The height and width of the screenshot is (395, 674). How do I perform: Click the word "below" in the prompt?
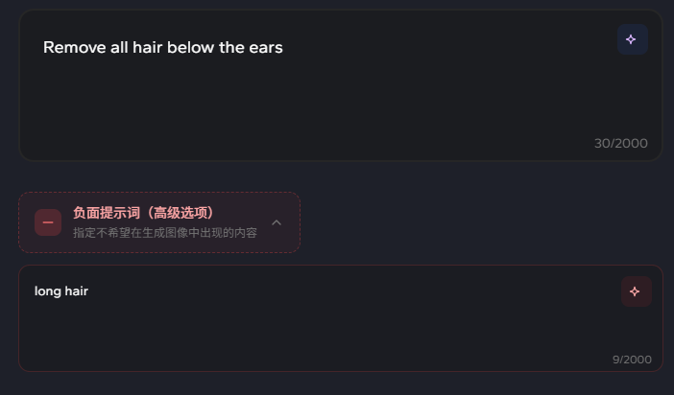point(191,47)
